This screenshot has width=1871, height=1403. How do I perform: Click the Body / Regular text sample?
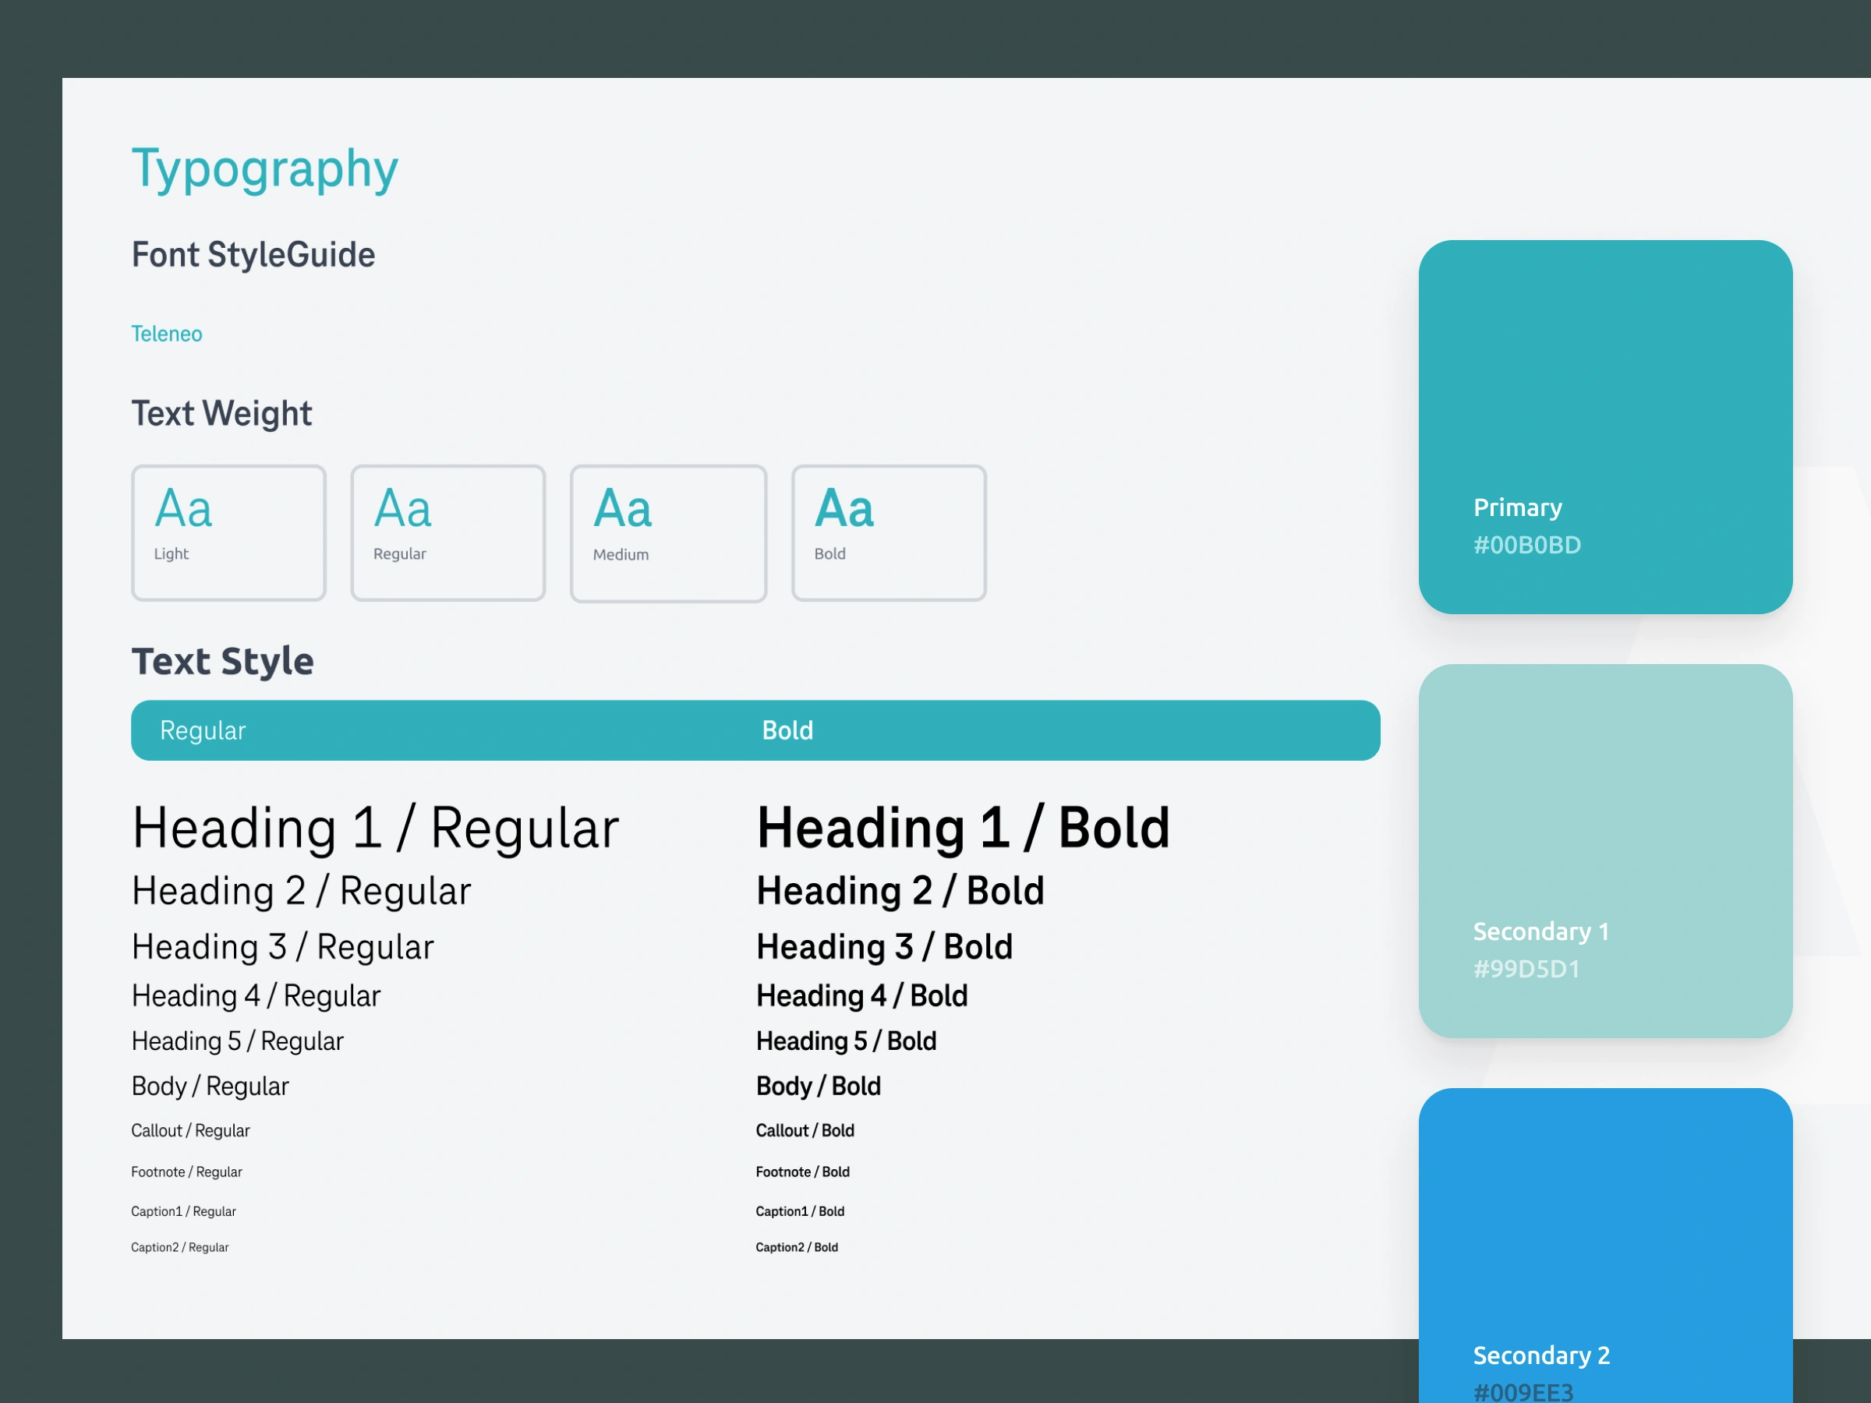click(x=210, y=1086)
